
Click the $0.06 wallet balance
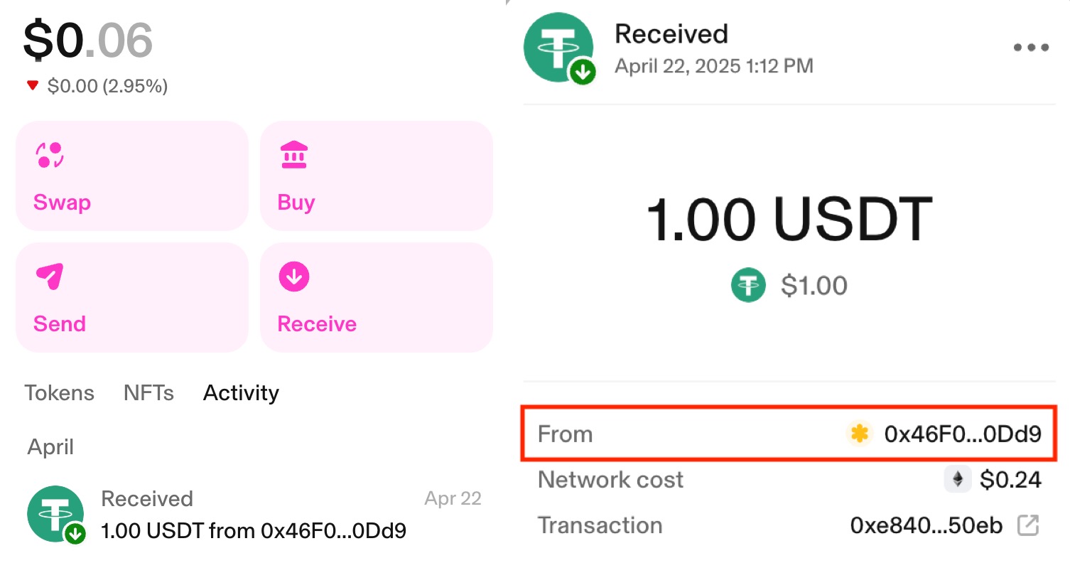(88, 40)
